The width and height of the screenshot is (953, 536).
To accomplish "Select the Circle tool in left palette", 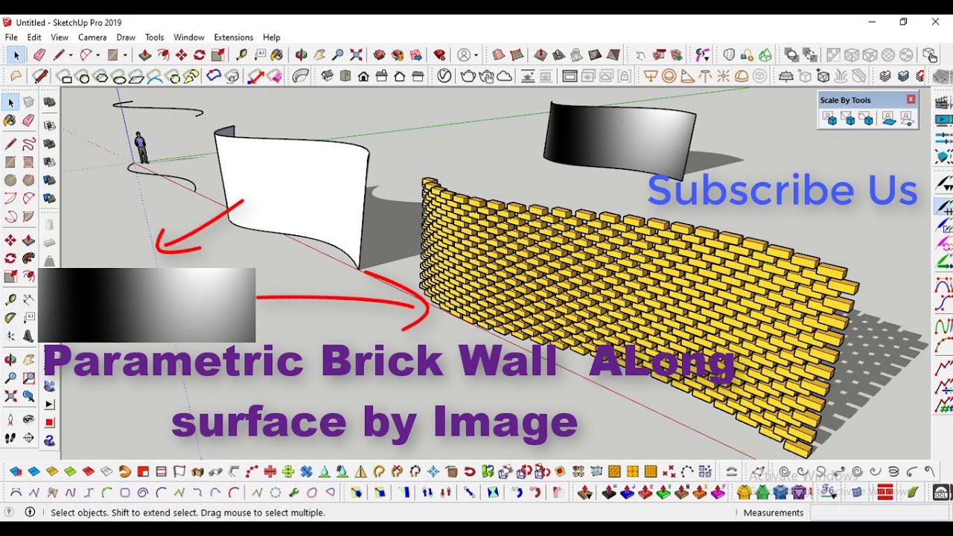I will click(x=10, y=180).
